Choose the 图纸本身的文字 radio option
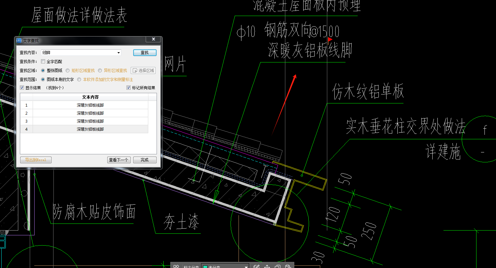The width and height of the screenshot is (496, 268). pyautogui.click(x=43, y=79)
